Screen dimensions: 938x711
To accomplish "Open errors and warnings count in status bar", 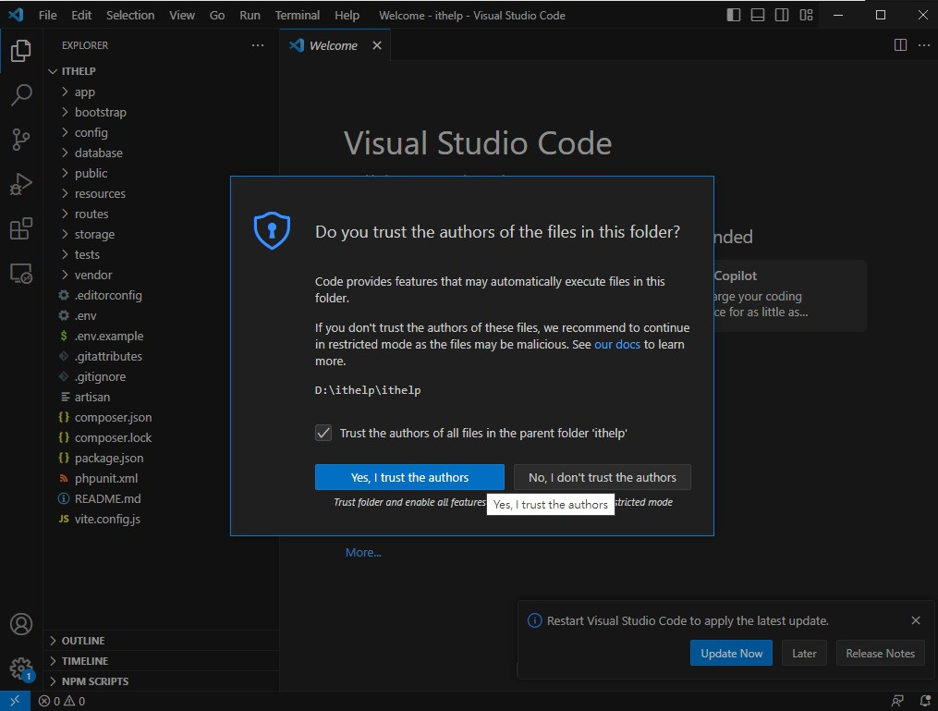I will coord(62,701).
